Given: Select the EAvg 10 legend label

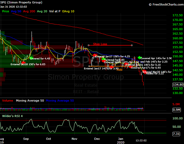Looking at the screenshot, I should [x=68, y=11].
